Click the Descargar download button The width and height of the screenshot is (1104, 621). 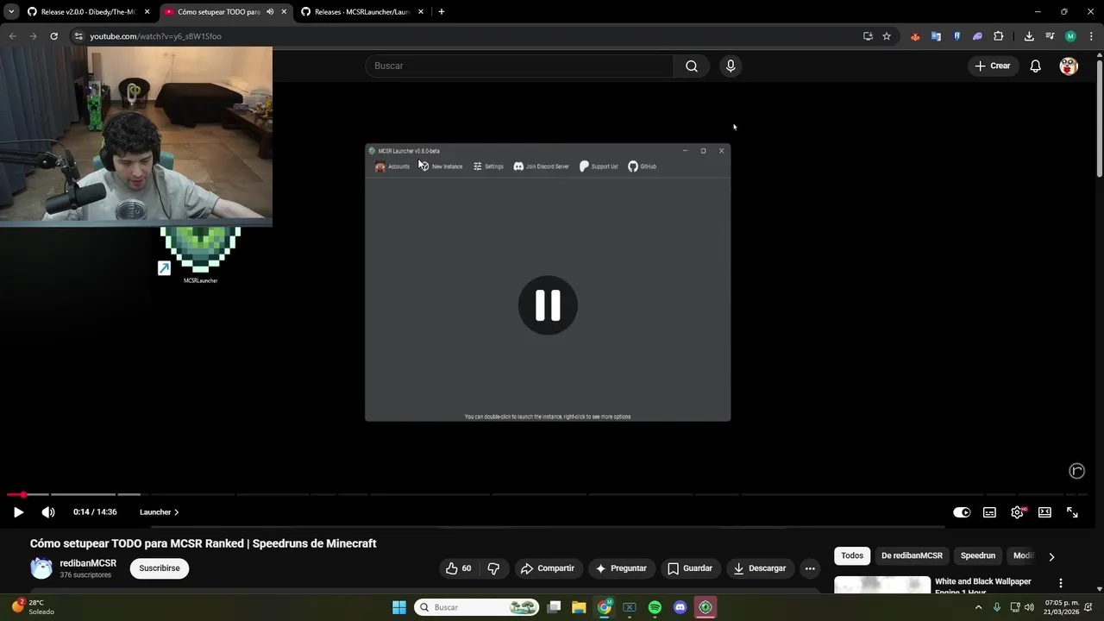click(x=759, y=568)
